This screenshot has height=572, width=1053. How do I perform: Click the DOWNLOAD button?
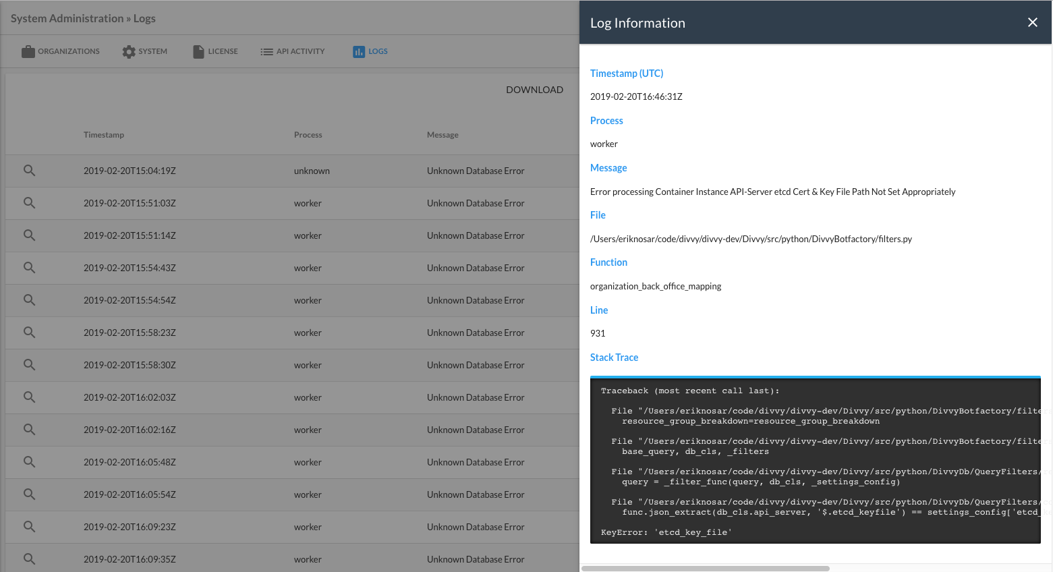pyautogui.click(x=534, y=90)
